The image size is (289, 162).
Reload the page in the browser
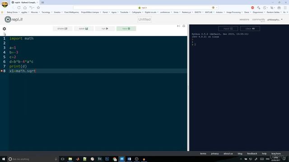click(19, 8)
